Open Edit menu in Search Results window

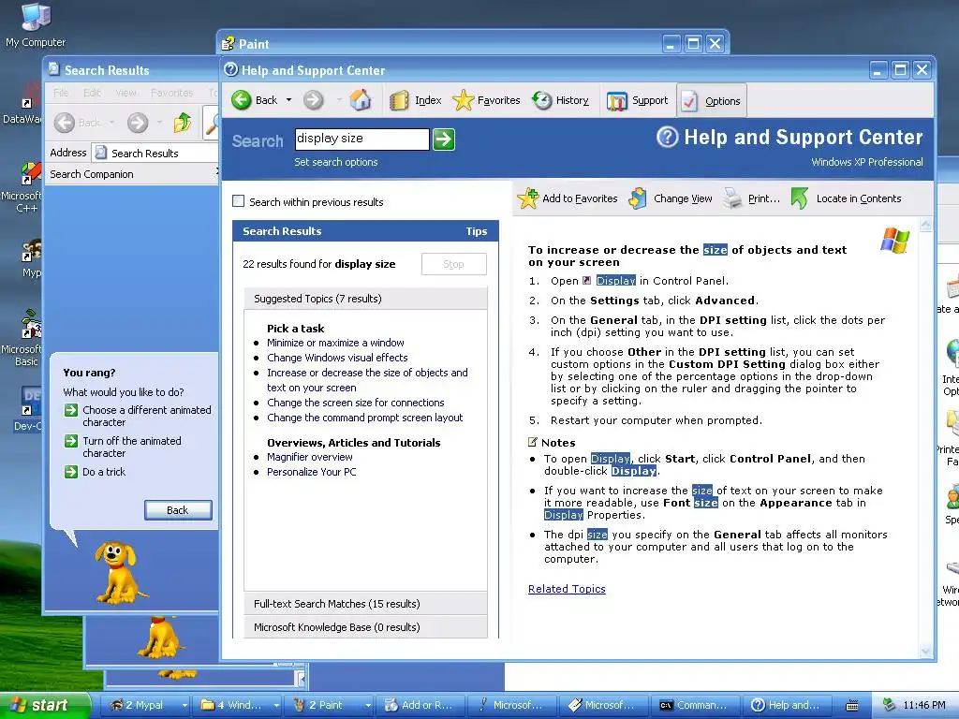92,93
